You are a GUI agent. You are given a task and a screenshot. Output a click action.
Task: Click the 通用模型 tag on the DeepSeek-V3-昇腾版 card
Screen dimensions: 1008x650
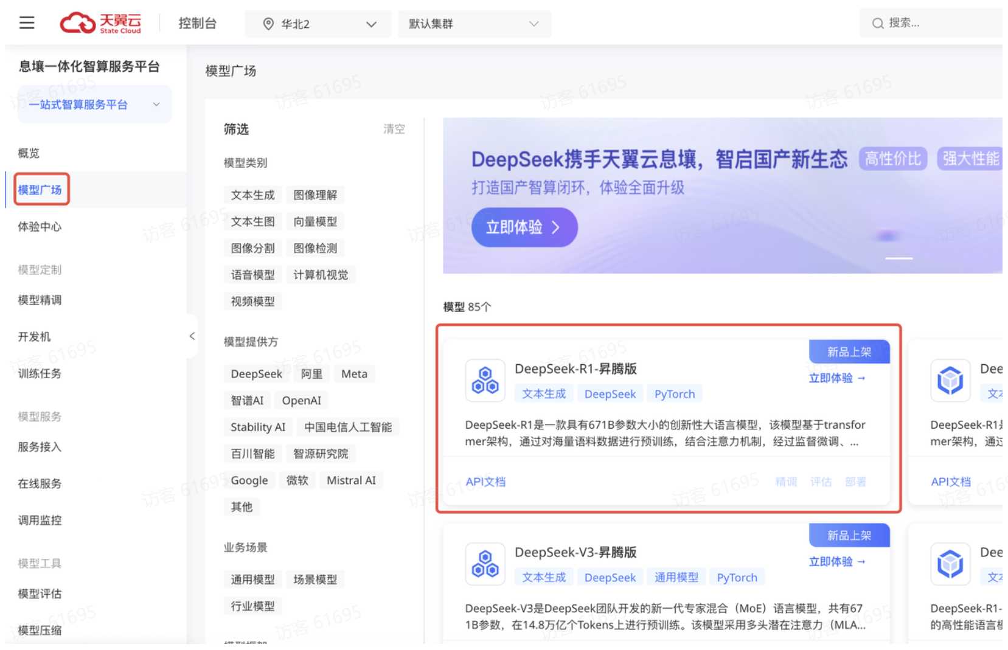click(x=676, y=577)
